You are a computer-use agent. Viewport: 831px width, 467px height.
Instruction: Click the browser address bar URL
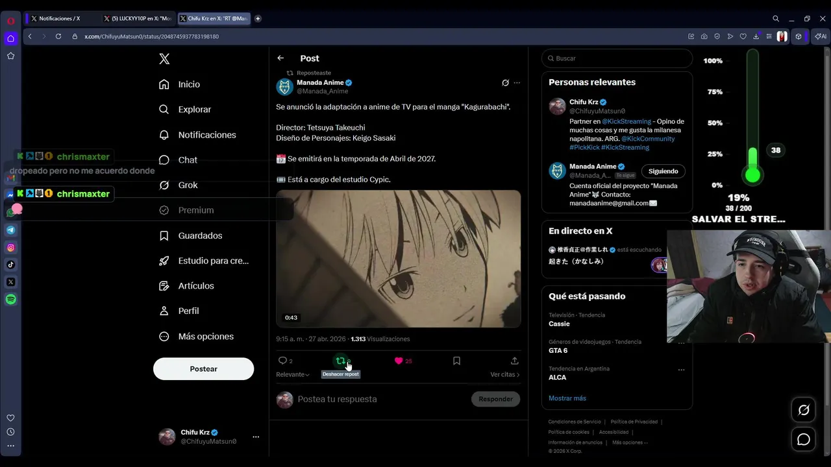tap(151, 36)
